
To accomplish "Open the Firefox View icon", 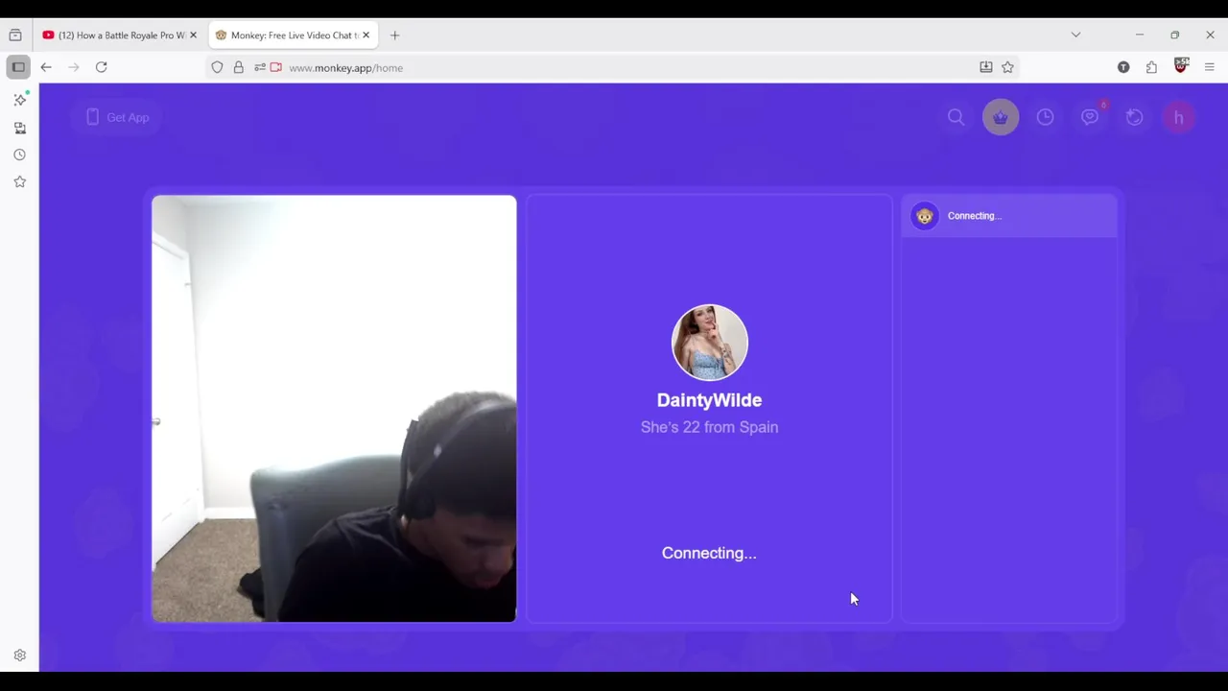I will (15, 36).
